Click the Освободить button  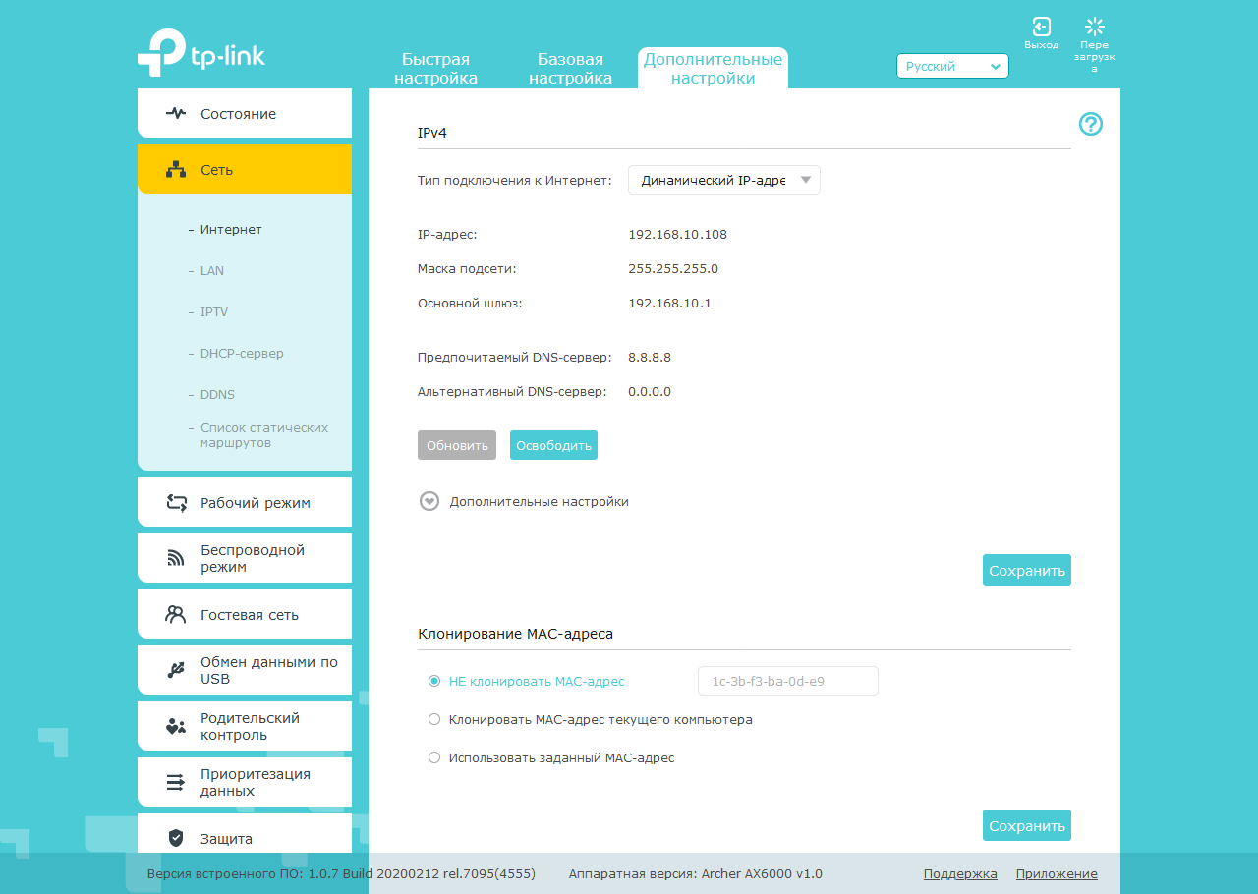(553, 445)
